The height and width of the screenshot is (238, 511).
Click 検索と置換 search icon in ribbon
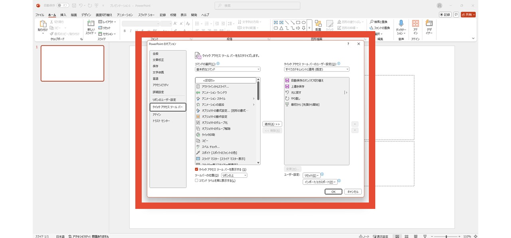(378, 22)
